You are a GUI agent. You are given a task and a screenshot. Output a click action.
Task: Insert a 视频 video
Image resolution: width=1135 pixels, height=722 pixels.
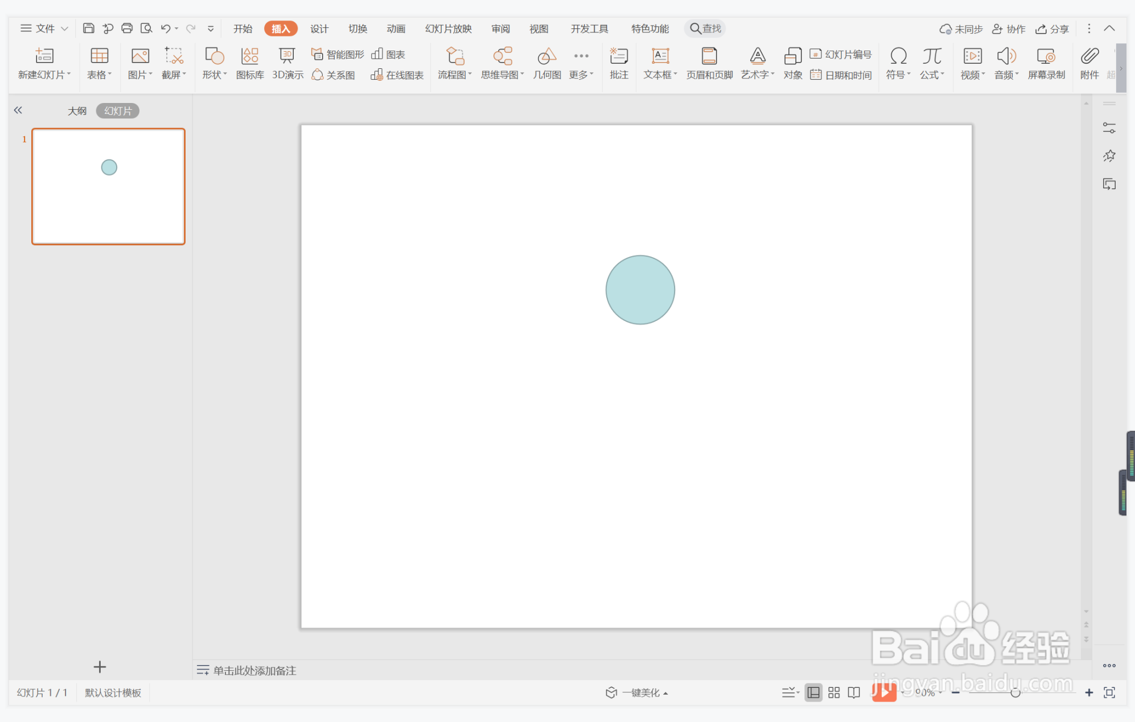(973, 63)
